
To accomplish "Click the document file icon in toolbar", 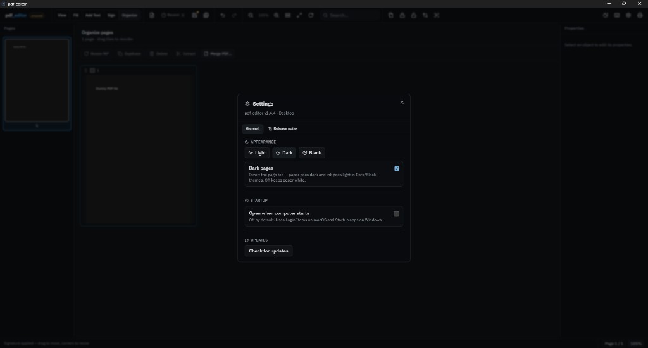I will (x=152, y=15).
